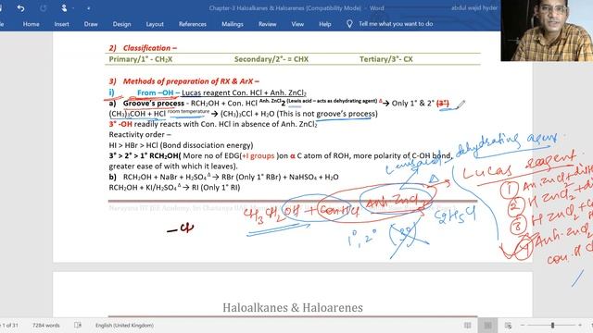Click the line 'RCH2OH + KI/H2SO4 → RI'
This screenshot has height=333, width=593.
click(x=174, y=188)
